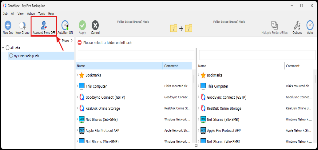
Task: Click the Name column header in left pane
Action: coord(119,66)
